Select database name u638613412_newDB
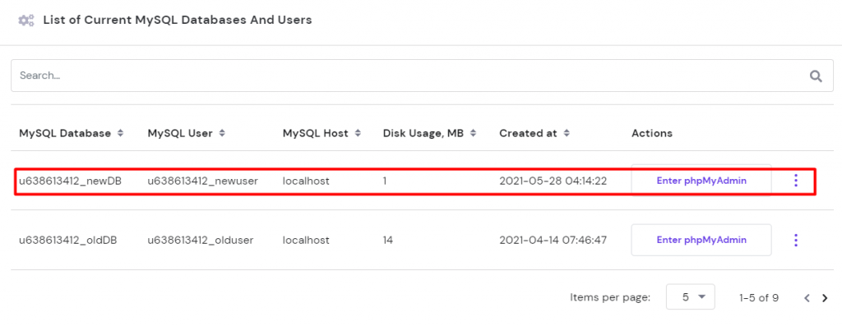 71,181
